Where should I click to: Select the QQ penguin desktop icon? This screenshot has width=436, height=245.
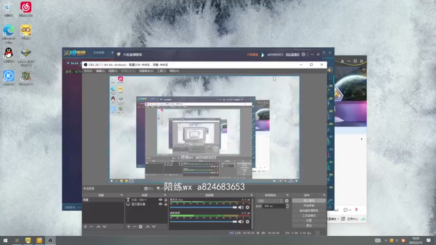(x=9, y=55)
